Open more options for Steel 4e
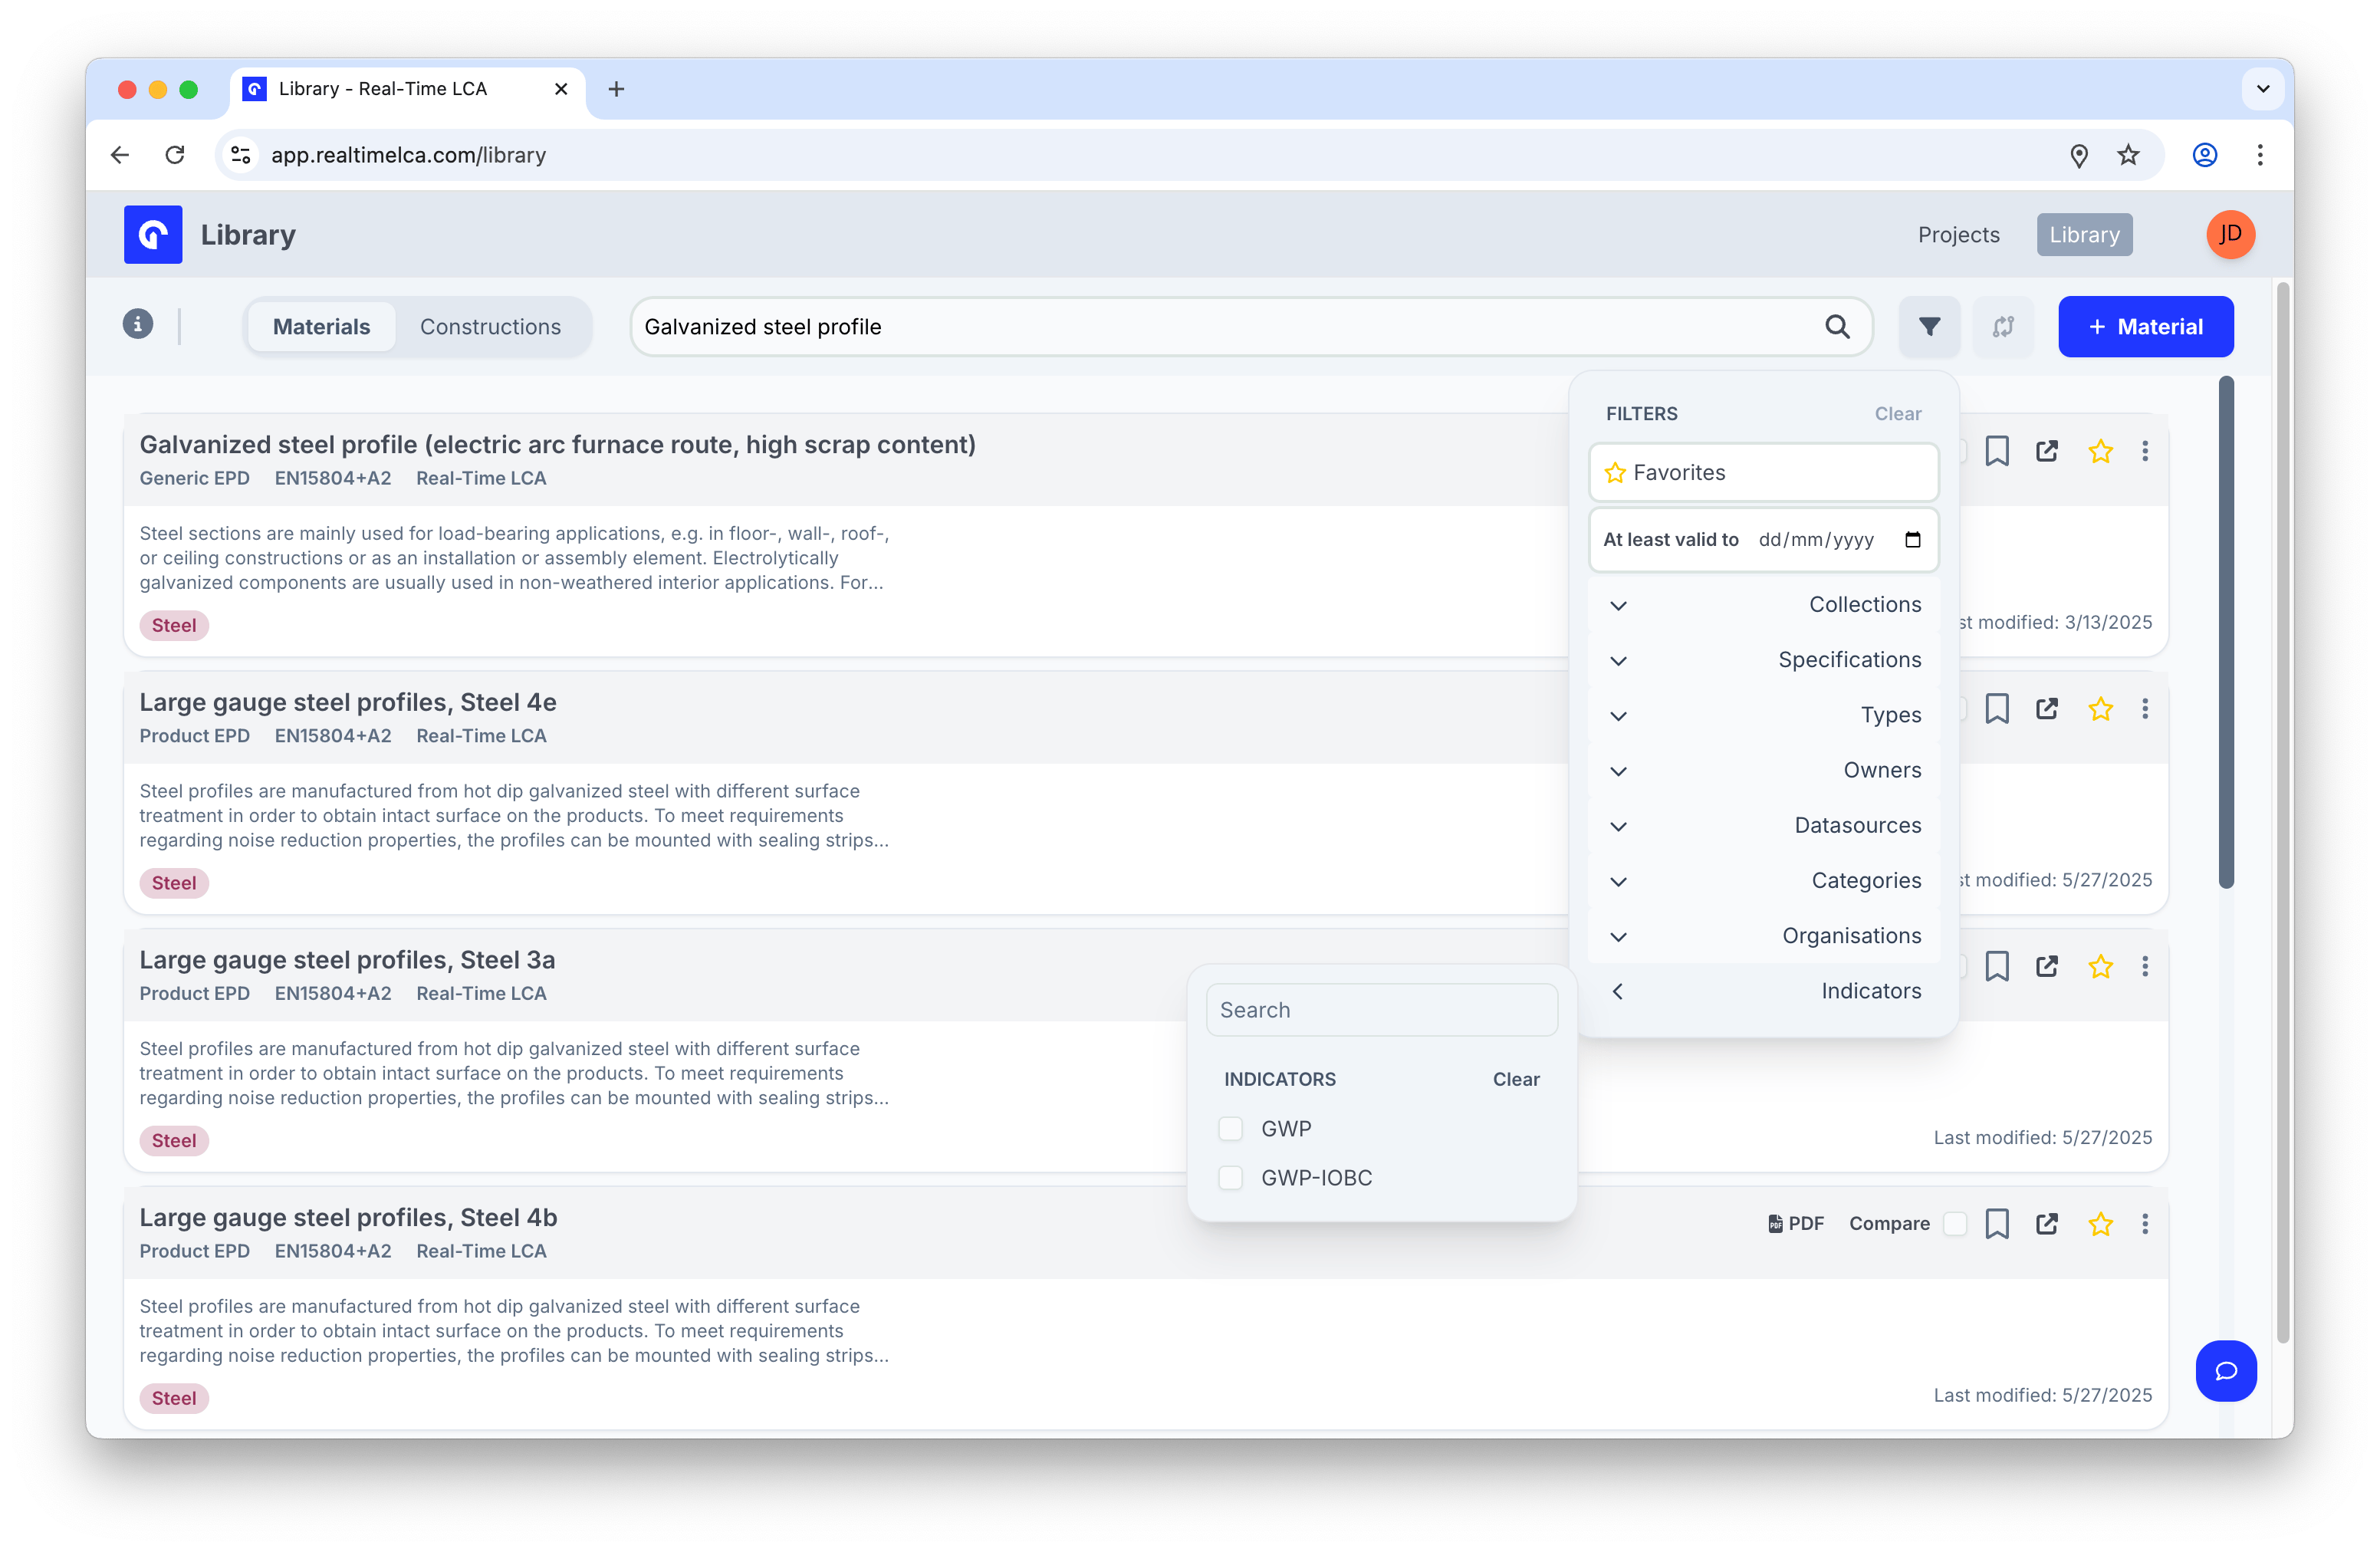2380x1552 pixels. click(2145, 709)
